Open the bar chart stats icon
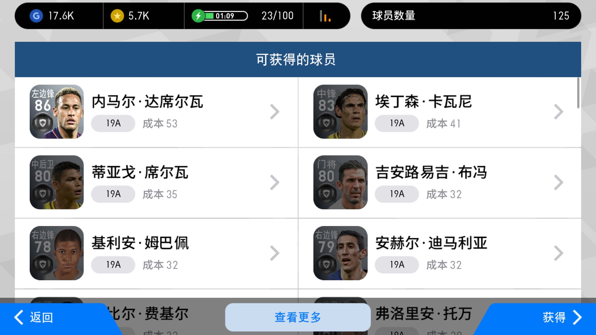This screenshot has height=335, width=596. (x=325, y=16)
